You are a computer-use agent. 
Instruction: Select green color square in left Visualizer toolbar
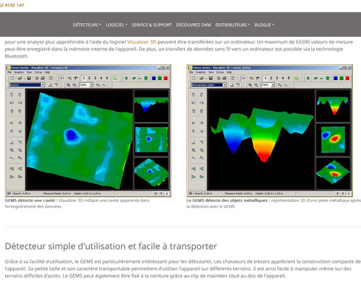[x=160, y=78]
